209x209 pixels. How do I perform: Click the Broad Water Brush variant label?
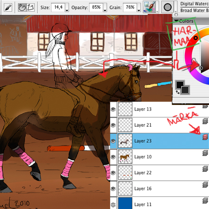(195, 10)
